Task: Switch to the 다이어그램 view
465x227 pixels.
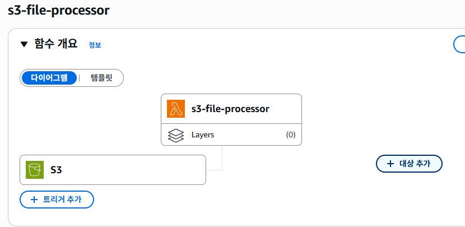Action: [x=49, y=78]
